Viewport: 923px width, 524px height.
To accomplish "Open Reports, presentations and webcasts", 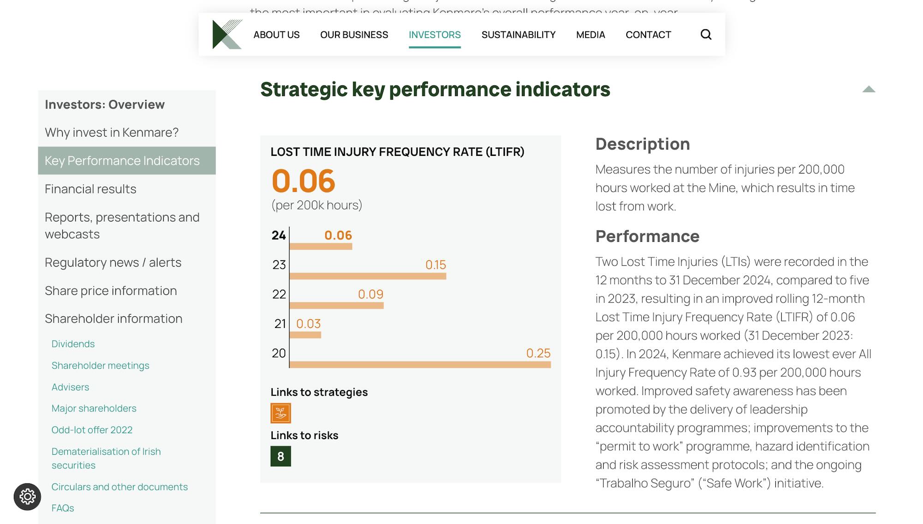I will point(122,226).
